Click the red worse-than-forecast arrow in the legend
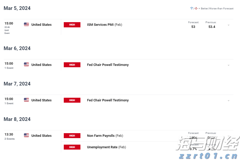This screenshot has height=160, width=240. (x=196, y=8)
